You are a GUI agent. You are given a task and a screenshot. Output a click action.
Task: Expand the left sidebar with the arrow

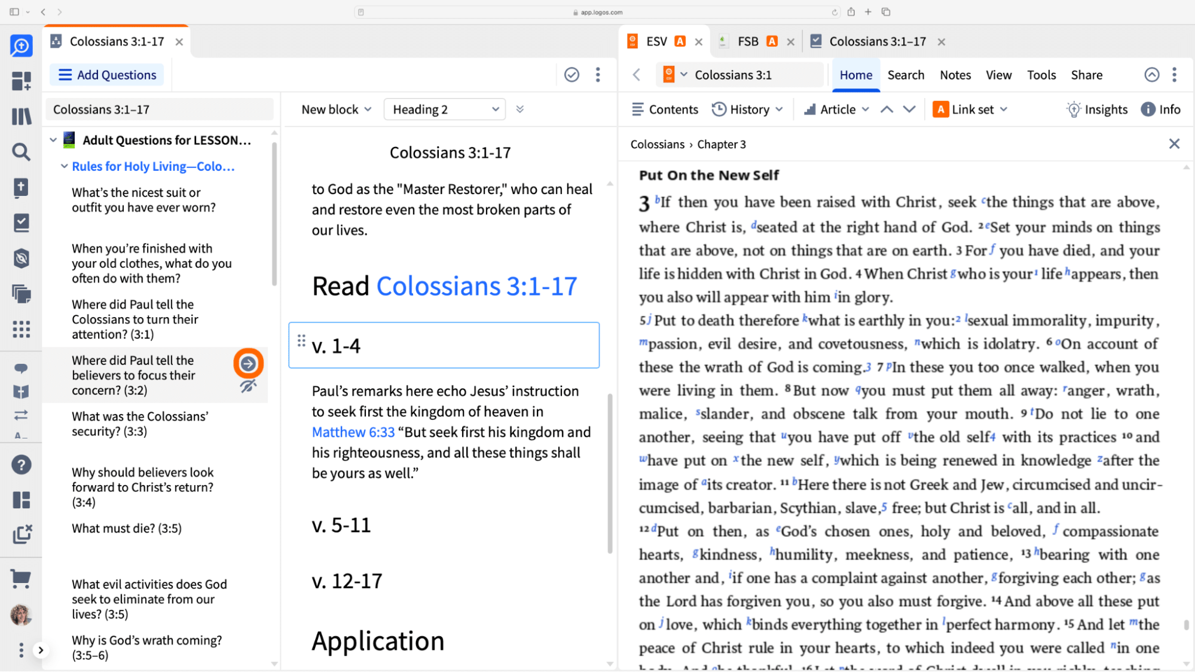pyautogui.click(x=41, y=650)
